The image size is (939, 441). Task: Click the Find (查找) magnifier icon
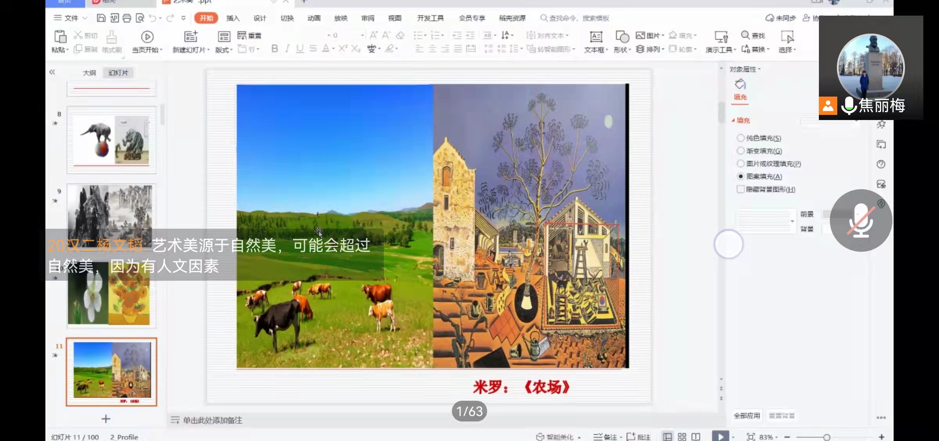pos(745,35)
